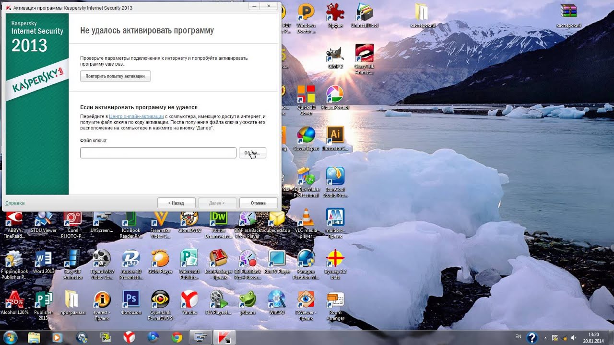Open BB FlashBack Pro 4 Recorder
Screen dimensions: 614x345
247,265
